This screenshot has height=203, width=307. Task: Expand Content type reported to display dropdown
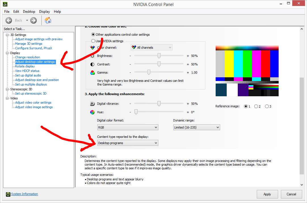[x=127, y=143]
